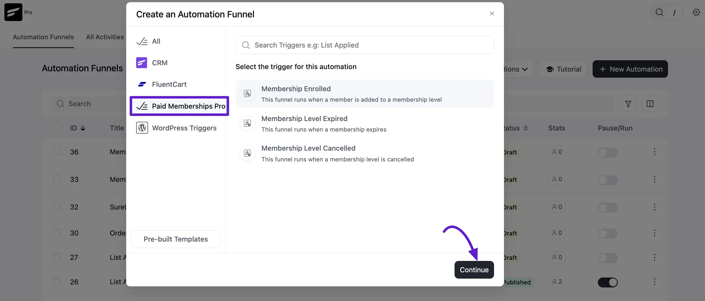This screenshot has height=301, width=705.
Task: Switch to the All Activities tab
Action: point(105,37)
